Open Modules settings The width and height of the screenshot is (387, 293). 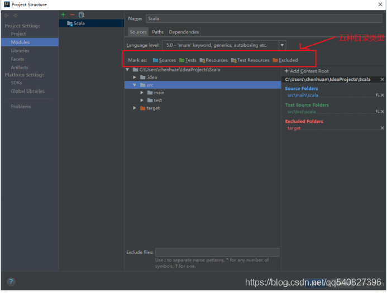(x=30, y=42)
